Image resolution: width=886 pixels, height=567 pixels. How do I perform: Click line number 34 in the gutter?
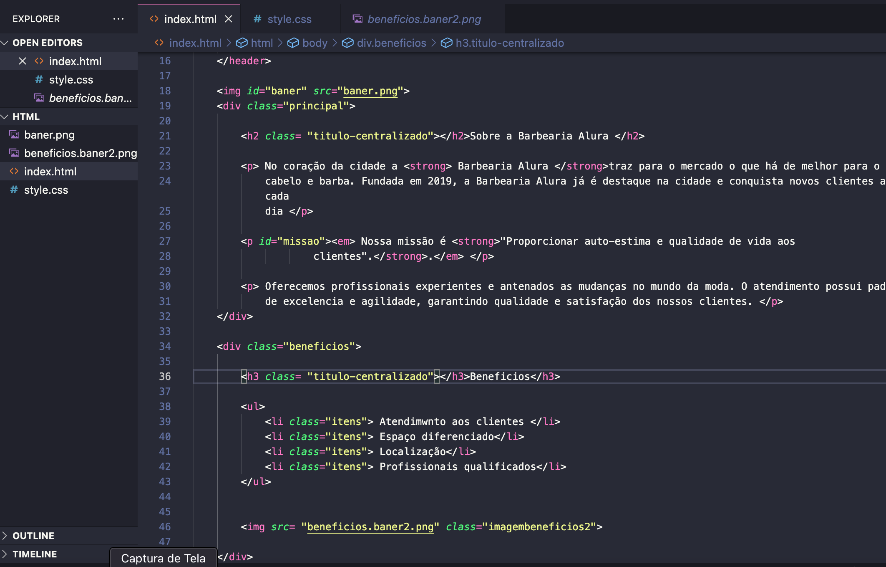point(165,347)
